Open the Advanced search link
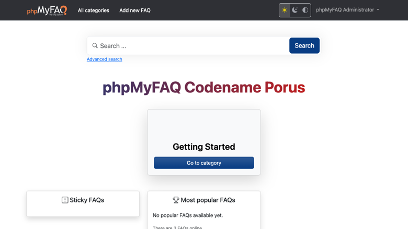Screen dimensions: 408x229 coord(104,59)
